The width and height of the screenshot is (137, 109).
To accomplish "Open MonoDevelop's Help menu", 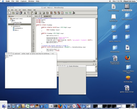I will 35,10.
